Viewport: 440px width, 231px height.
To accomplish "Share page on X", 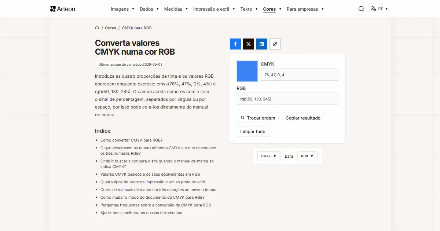I will (249, 44).
